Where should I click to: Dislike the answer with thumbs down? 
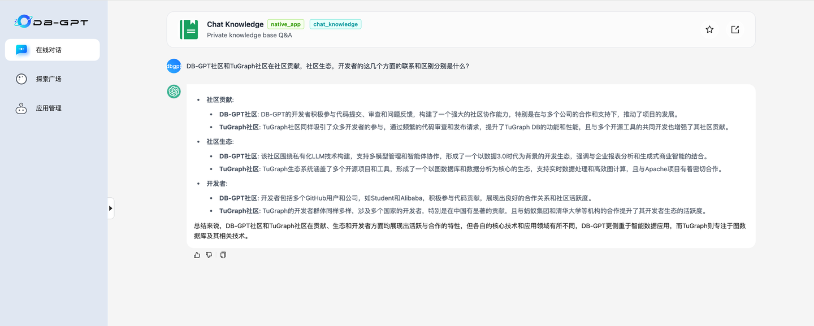(209, 255)
